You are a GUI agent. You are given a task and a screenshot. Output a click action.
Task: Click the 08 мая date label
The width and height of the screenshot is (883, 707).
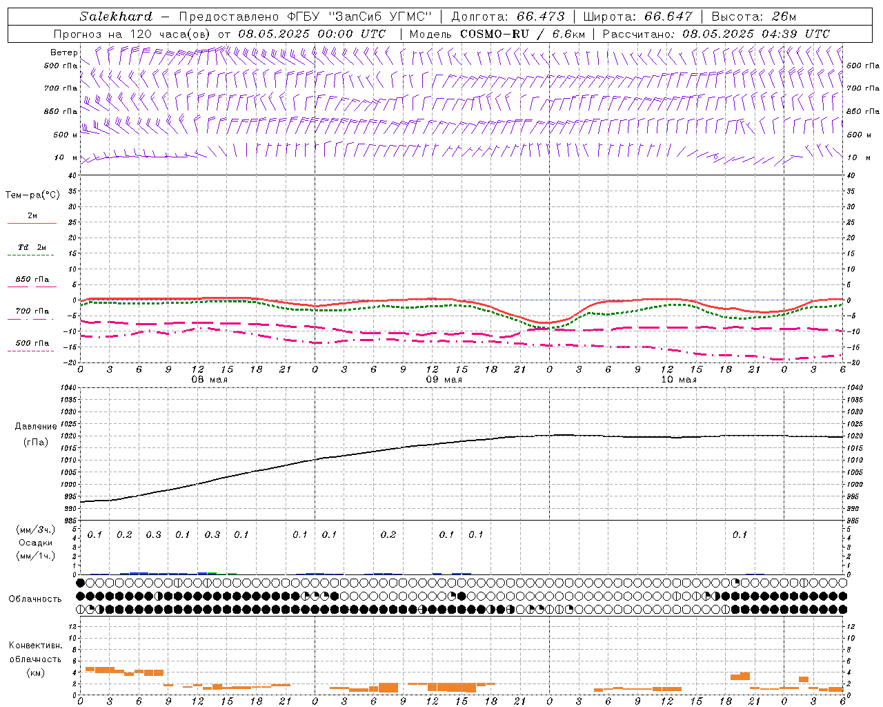[x=210, y=380]
